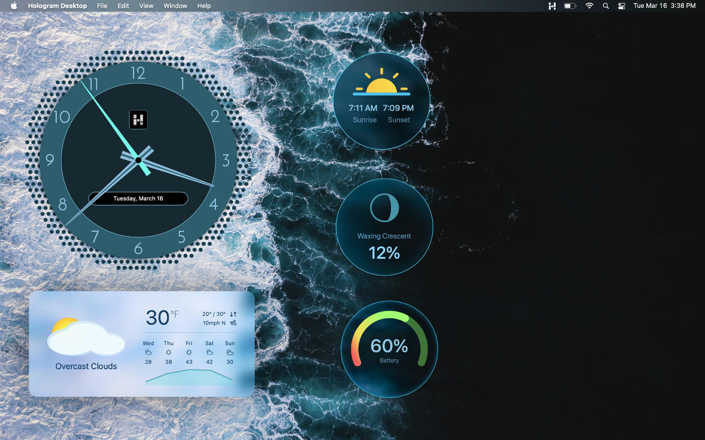Viewport: 705px width, 440px height.
Task: Click the 20° / 30° temperature range
Action: click(x=214, y=314)
